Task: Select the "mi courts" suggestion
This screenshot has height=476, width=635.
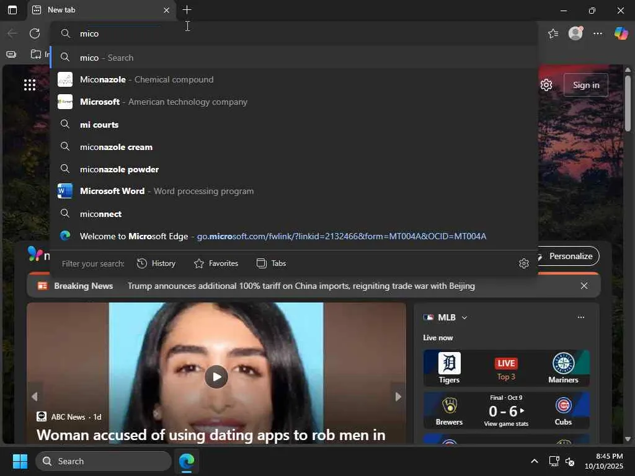Action: pyautogui.click(x=294, y=125)
